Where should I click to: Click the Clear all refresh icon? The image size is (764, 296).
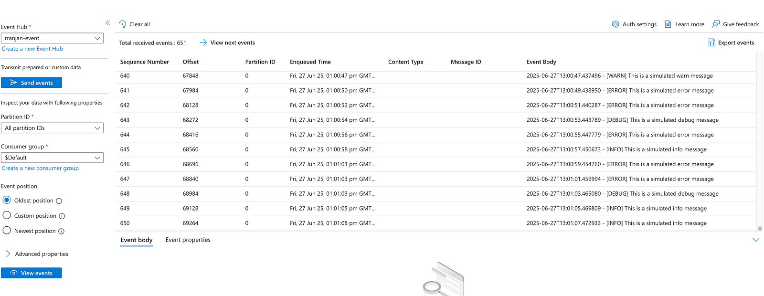tap(123, 24)
